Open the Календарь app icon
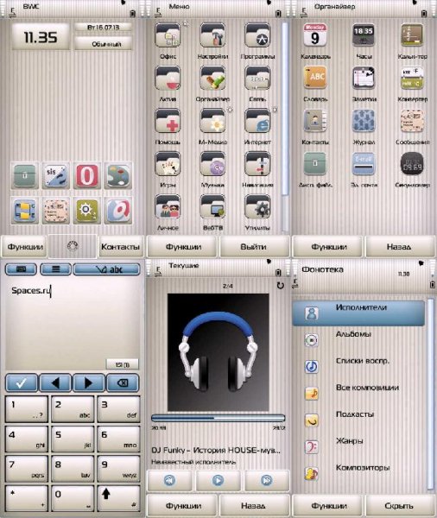 coord(315,35)
